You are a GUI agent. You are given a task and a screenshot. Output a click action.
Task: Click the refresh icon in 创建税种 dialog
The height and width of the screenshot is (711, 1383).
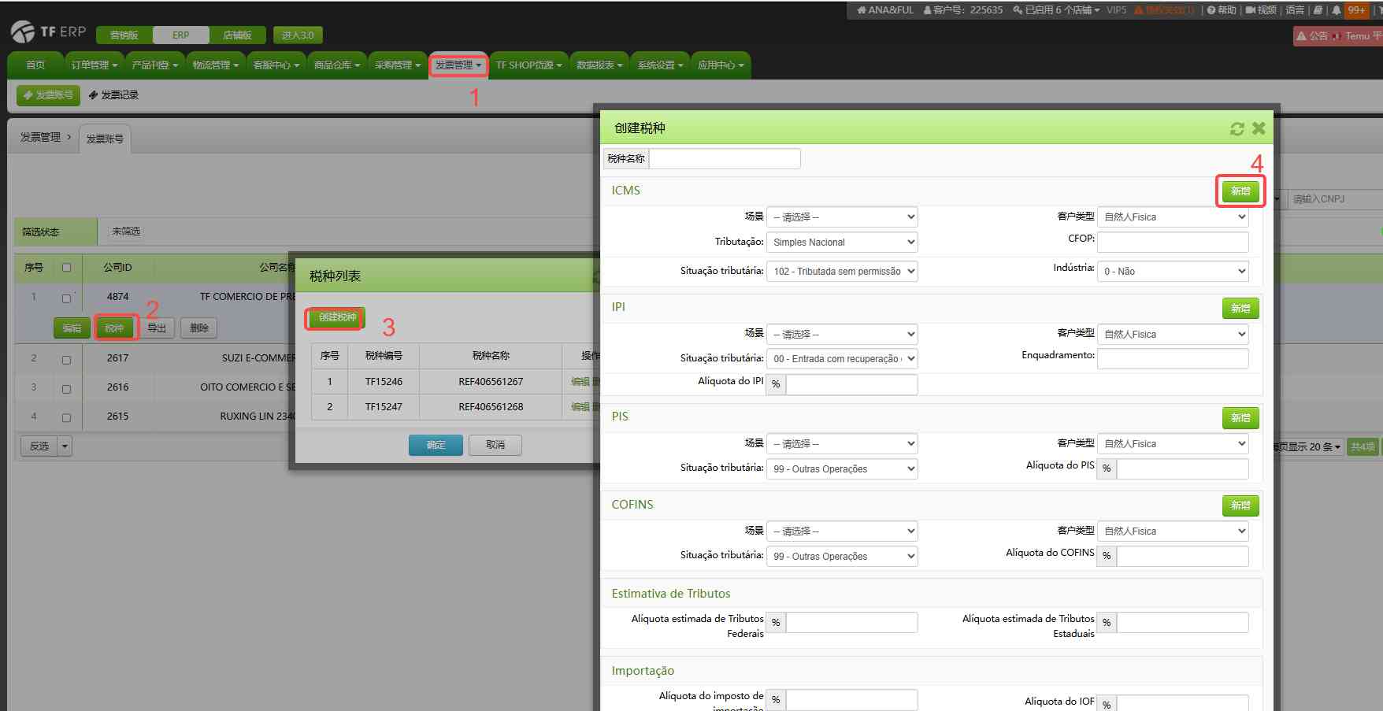[x=1237, y=128]
